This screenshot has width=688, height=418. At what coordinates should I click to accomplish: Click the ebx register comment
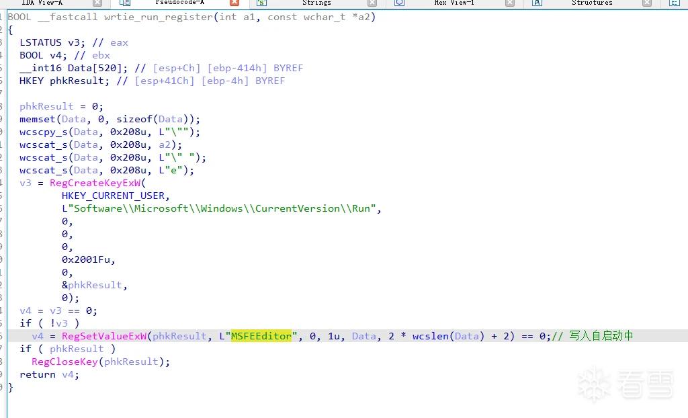101,56
